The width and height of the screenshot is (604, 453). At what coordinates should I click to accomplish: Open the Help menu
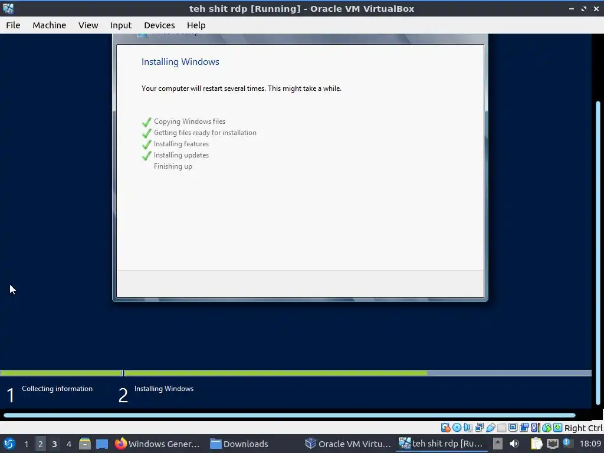(x=196, y=25)
